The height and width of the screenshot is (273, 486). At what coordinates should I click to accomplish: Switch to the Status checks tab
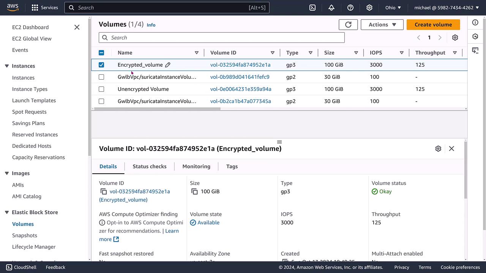[x=150, y=166]
